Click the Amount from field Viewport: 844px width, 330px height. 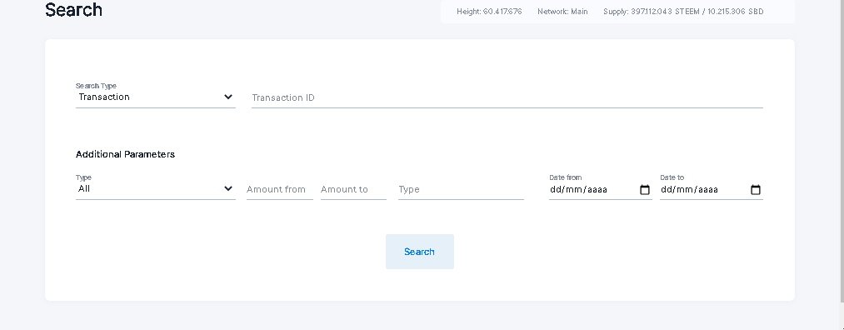point(279,189)
